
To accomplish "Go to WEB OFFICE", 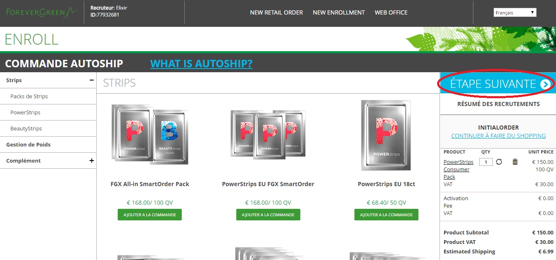I will tap(391, 12).
